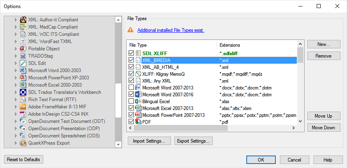This screenshot has height=168, width=347.
Task: Uncheck the Microsoft Excel 2007-2013 checkbox
Action: tap(131, 108)
